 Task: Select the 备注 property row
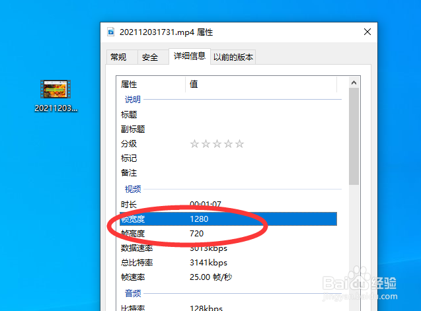(x=228, y=173)
